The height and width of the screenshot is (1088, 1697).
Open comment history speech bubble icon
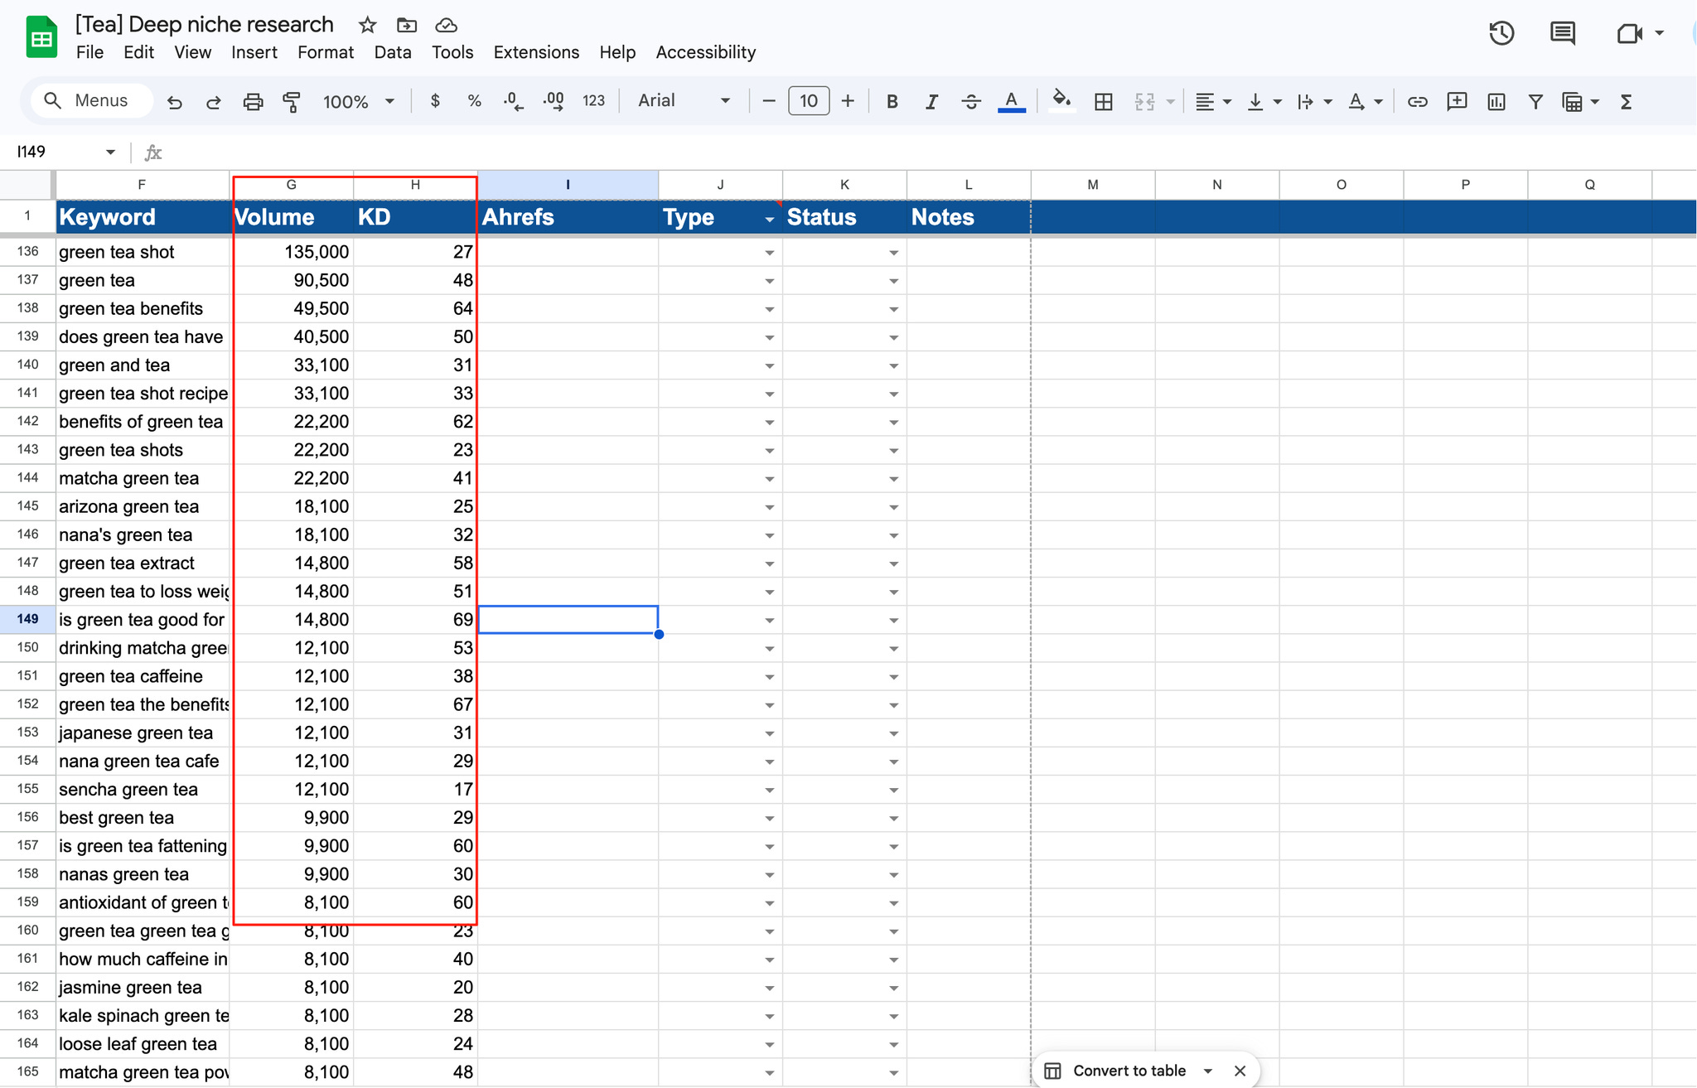[x=1562, y=33]
